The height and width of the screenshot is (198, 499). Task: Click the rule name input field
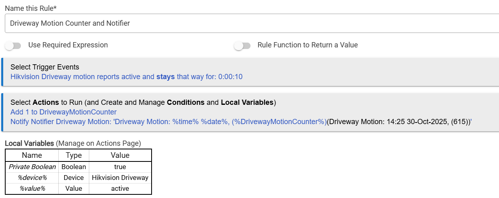249,23
